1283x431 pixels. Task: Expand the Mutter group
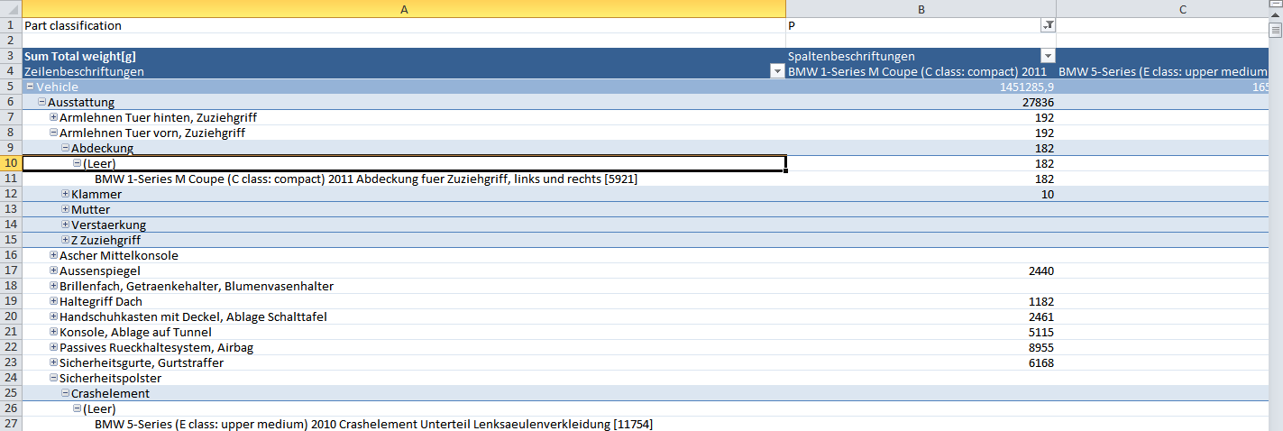[x=65, y=210]
